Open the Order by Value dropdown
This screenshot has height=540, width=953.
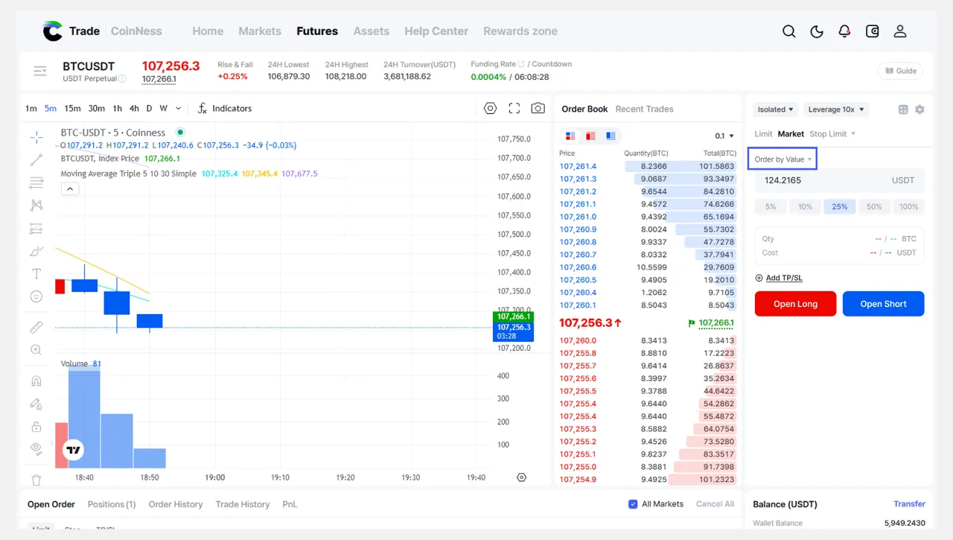783,159
